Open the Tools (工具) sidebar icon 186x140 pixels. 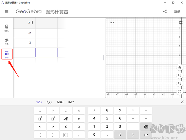(x=7, y=42)
